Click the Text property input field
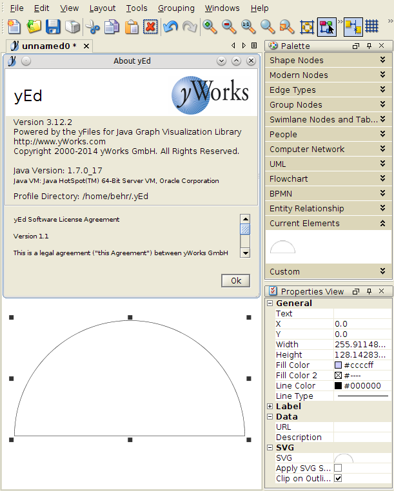The height and width of the screenshot is (491, 394). click(362, 313)
